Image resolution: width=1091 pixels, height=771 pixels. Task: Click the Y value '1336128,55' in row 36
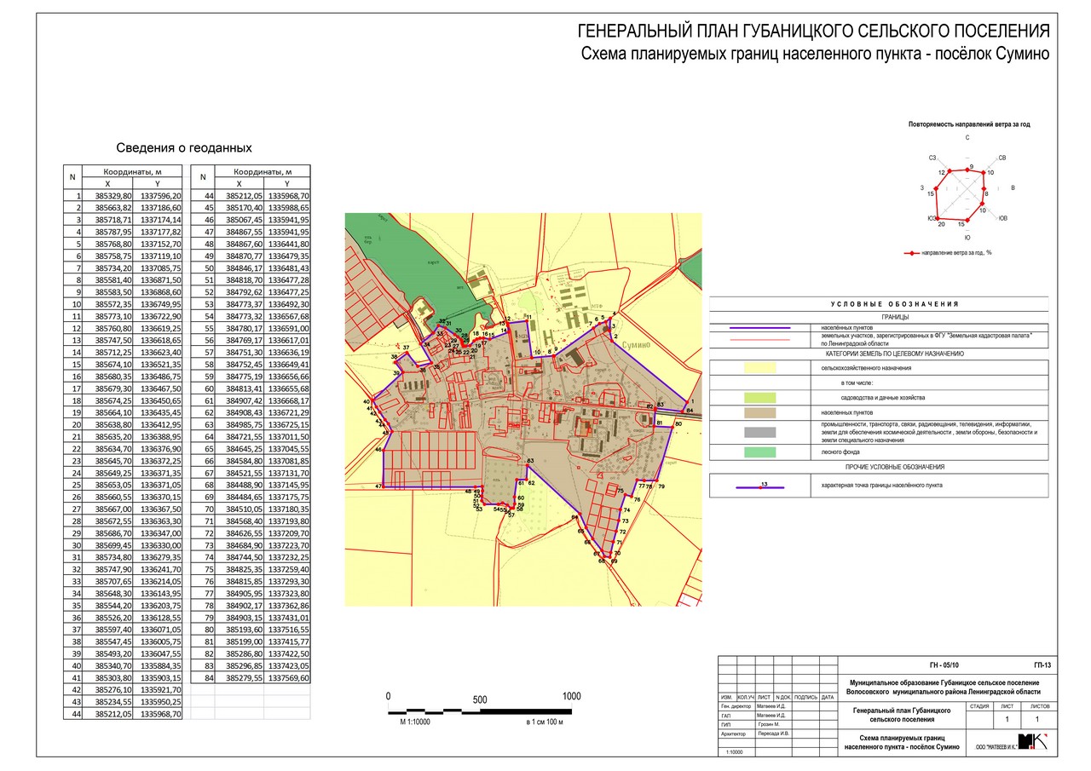[161, 617]
